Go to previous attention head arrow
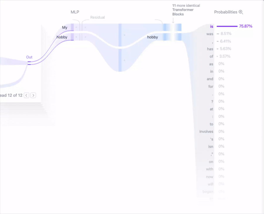 [x=26, y=95]
